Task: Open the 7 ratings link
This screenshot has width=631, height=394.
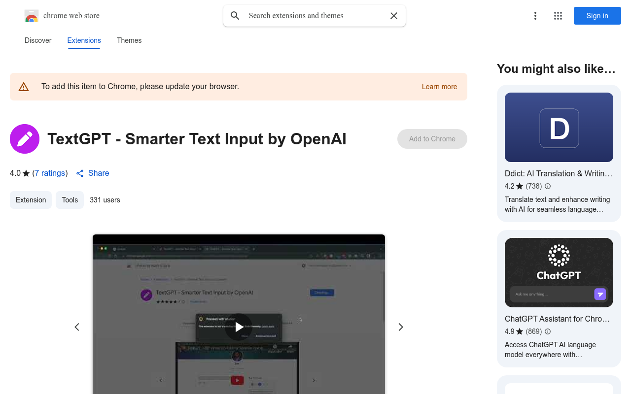Action: (x=50, y=173)
